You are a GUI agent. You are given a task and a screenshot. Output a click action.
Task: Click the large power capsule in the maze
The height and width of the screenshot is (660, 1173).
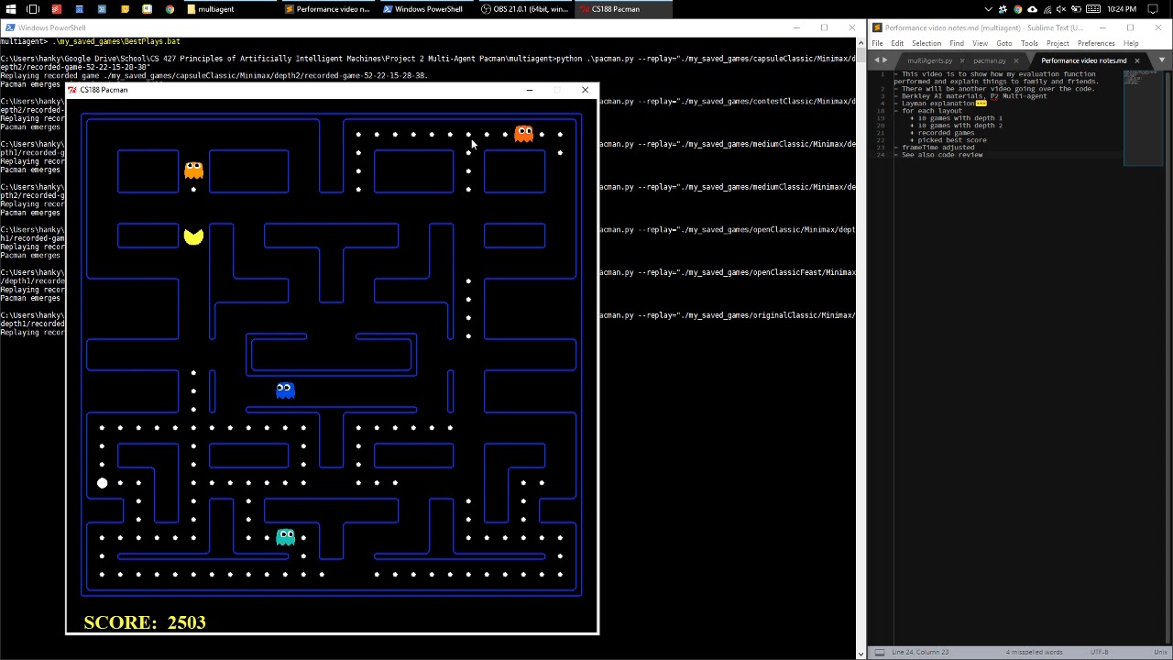tap(102, 483)
